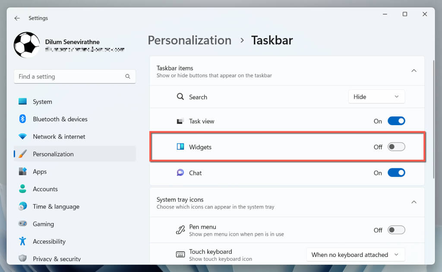This screenshot has height=272, width=442.
Task: Click the Accessibility figure icon
Action: pyautogui.click(x=23, y=241)
